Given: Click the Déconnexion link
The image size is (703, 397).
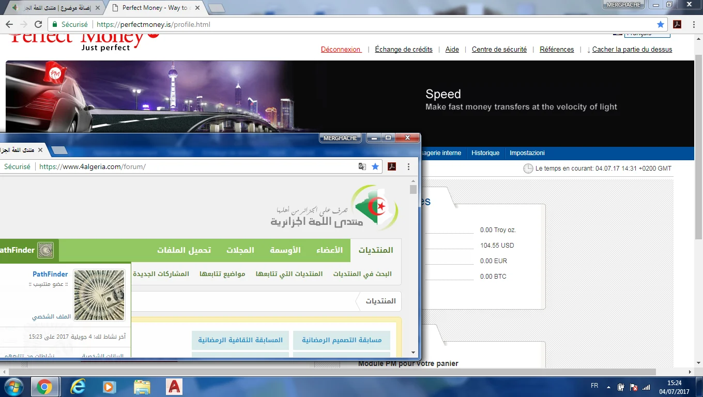Looking at the screenshot, I should [x=341, y=50].
